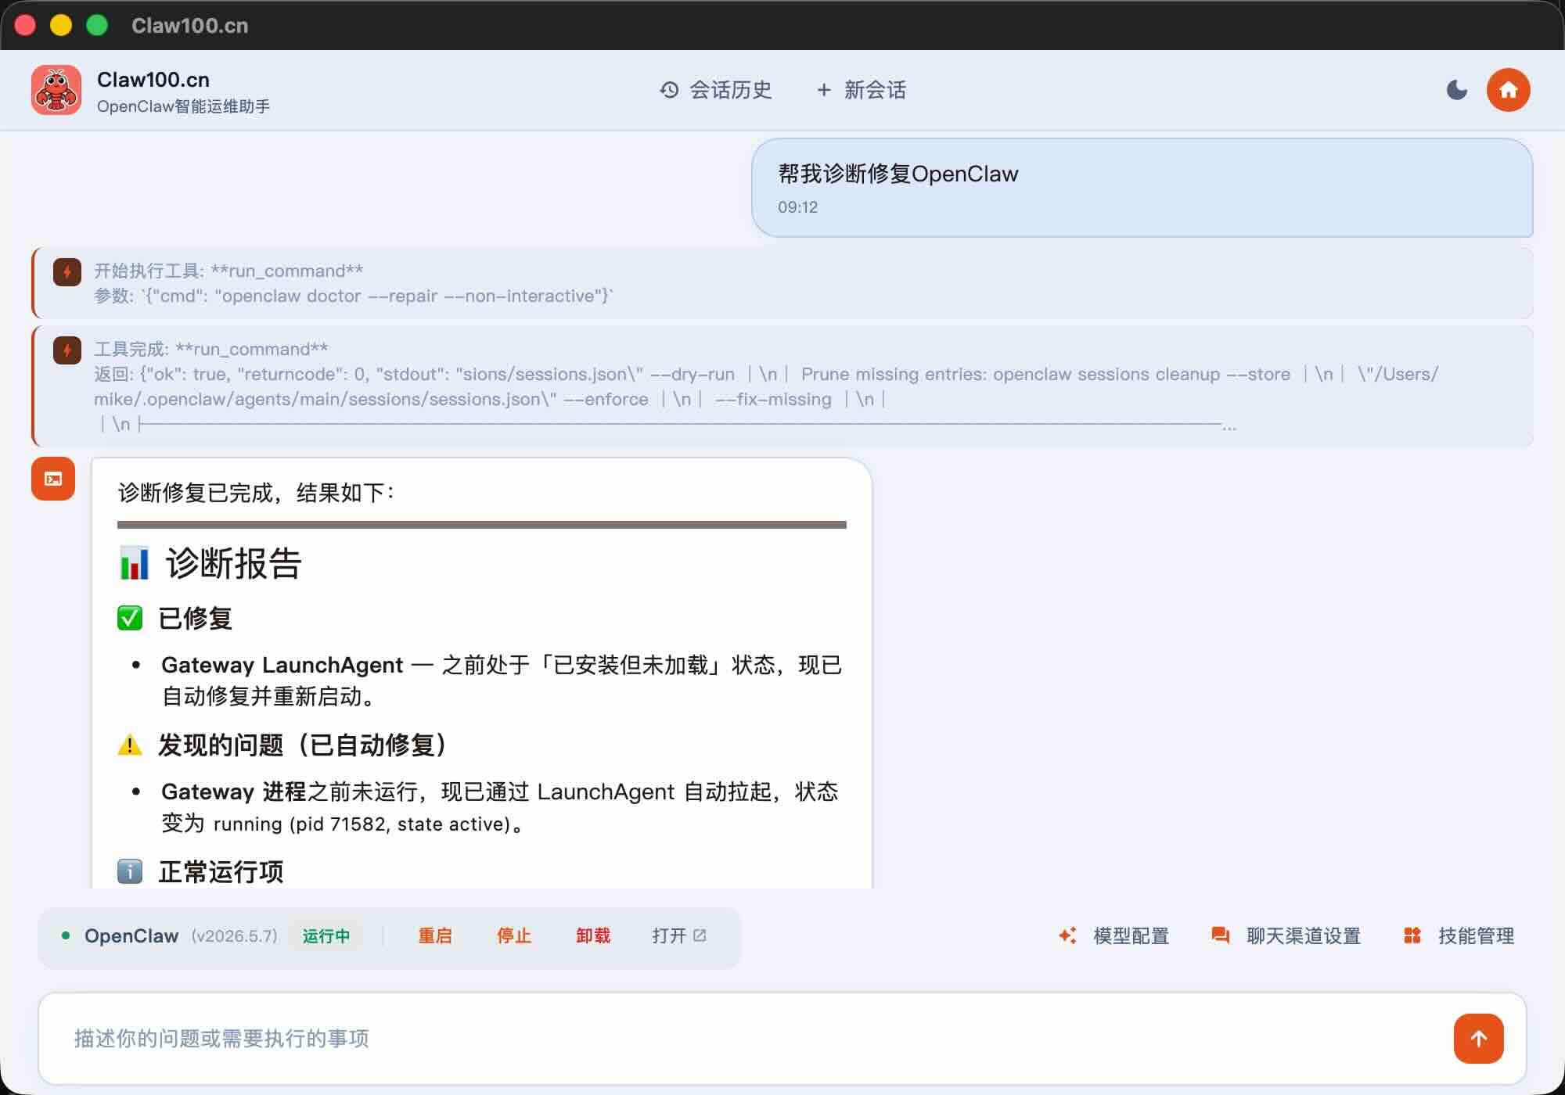The width and height of the screenshot is (1565, 1095).
Task: Send message with orange arrow button
Action: [x=1479, y=1039]
